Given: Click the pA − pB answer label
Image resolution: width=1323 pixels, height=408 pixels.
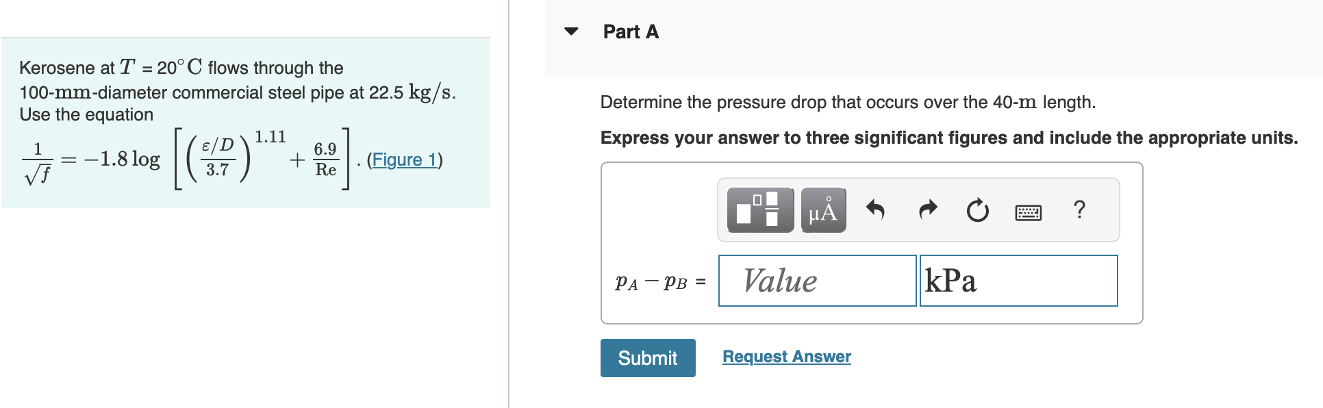Looking at the screenshot, I should [659, 281].
